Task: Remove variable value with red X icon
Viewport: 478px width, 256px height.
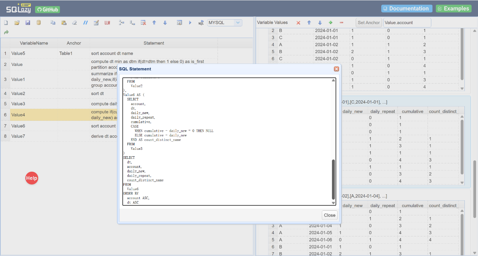Action: click(x=298, y=23)
